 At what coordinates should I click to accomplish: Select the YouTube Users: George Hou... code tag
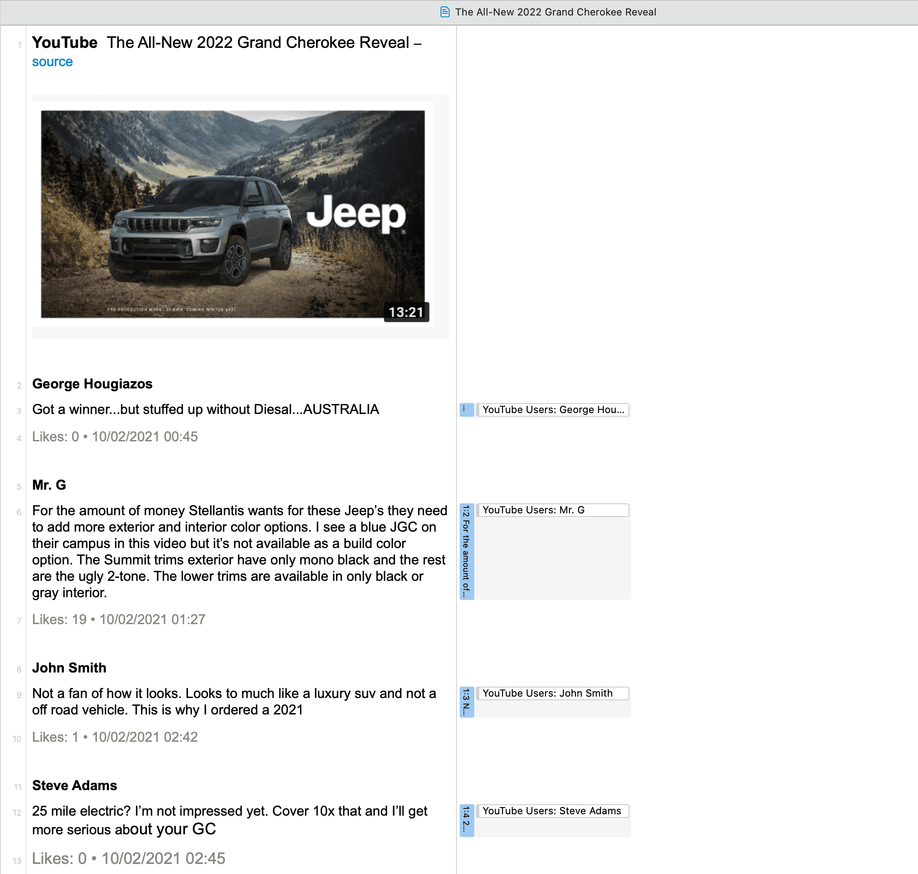coord(553,409)
